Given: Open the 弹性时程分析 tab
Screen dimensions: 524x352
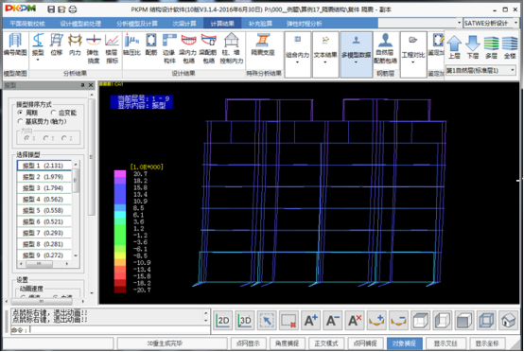Looking at the screenshot, I should coord(305,24).
